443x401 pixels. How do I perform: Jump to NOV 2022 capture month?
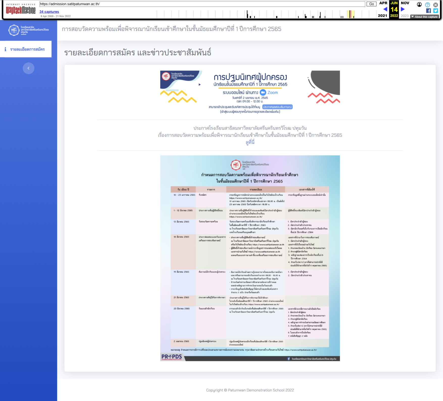click(x=405, y=3)
